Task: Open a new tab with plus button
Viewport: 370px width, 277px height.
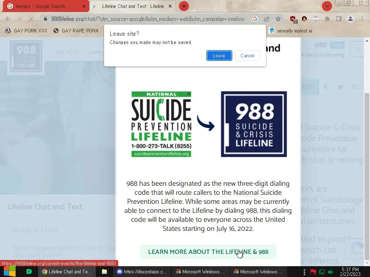Action: tap(184, 6)
